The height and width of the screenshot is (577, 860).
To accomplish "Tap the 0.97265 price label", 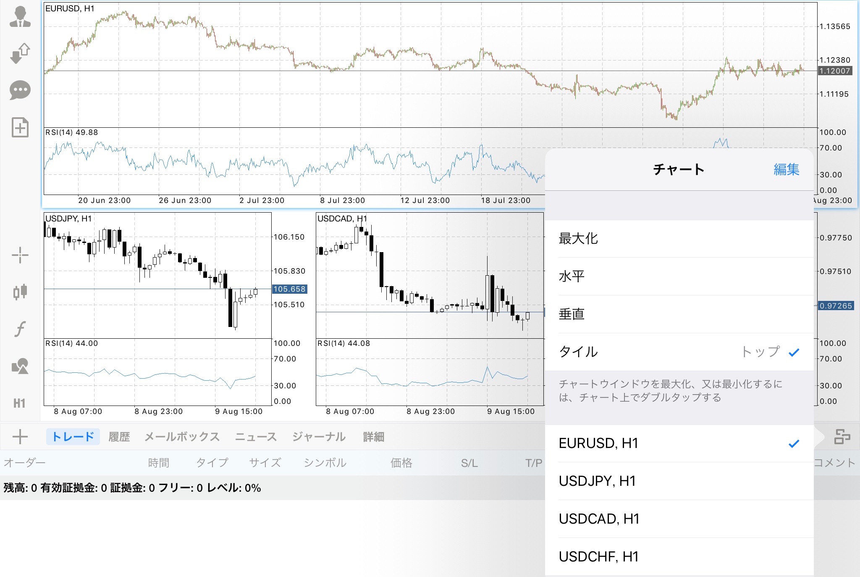I will point(836,306).
